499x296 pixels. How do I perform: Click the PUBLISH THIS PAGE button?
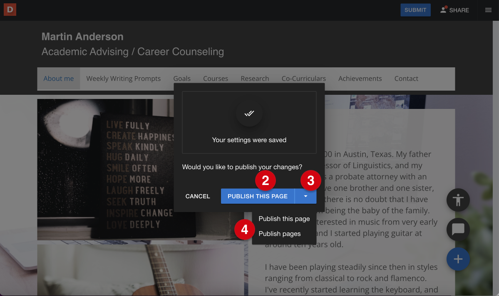pos(258,196)
